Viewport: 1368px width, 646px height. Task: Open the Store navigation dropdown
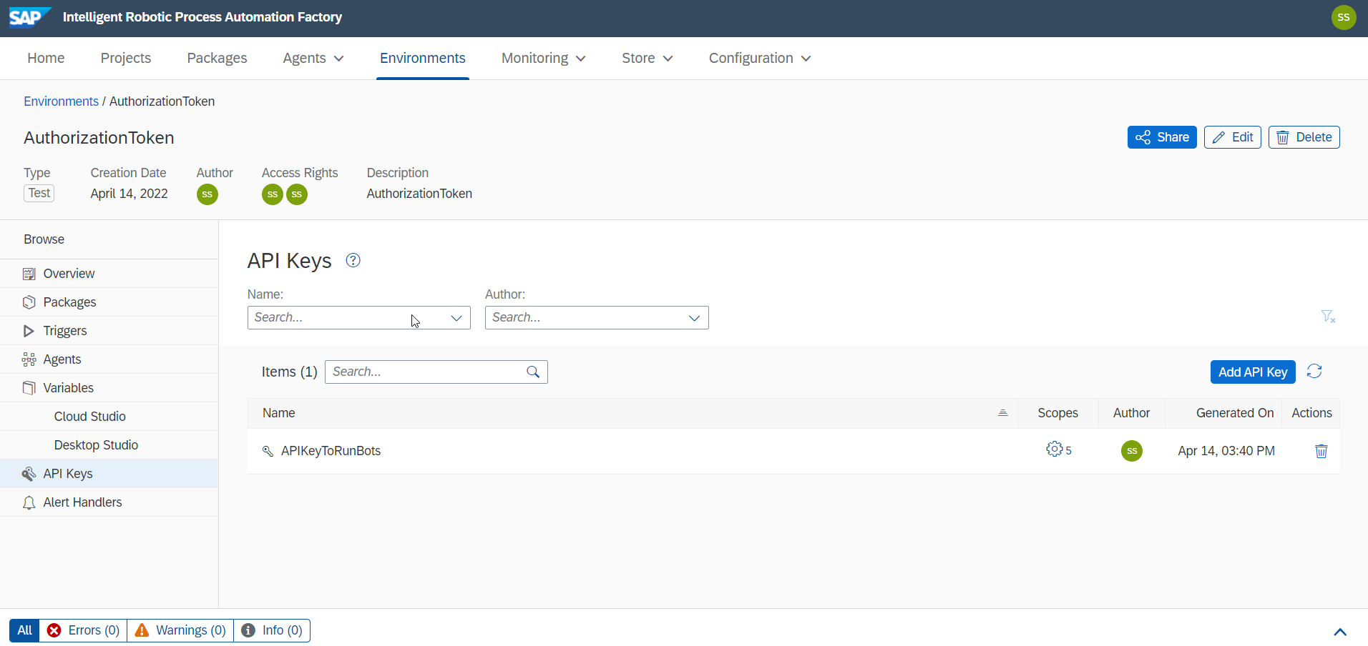coord(648,58)
